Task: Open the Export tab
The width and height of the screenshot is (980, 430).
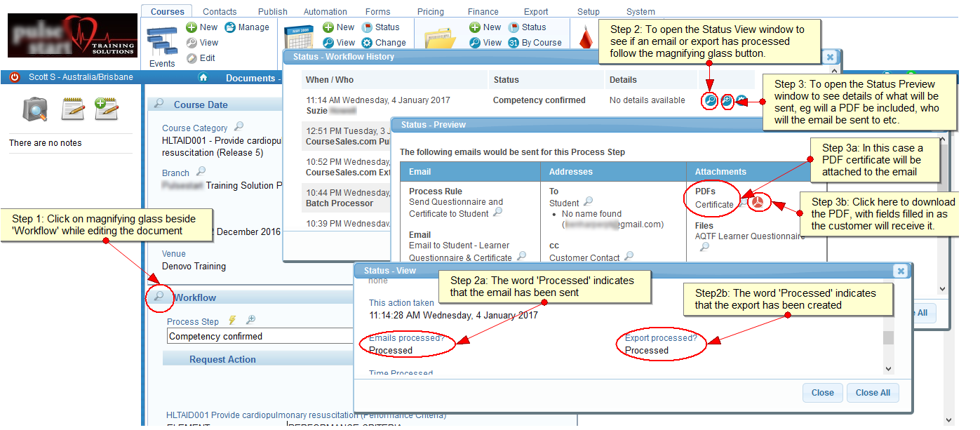Action: click(x=536, y=11)
